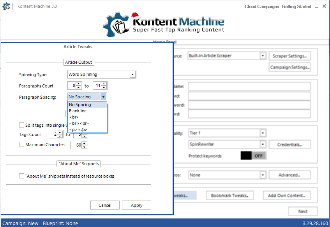Viewport: 330px width, 227px height.
Task: Click Maximum Characters field showing 60
Action: 76,145
